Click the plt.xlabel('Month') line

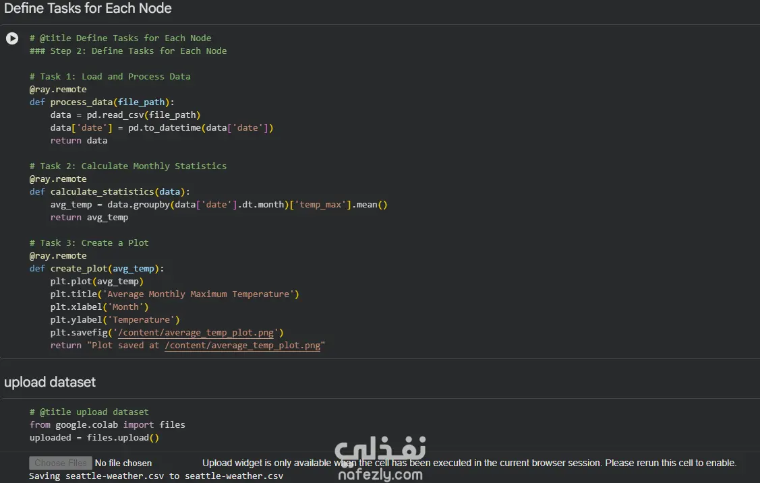[x=99, y=307]
